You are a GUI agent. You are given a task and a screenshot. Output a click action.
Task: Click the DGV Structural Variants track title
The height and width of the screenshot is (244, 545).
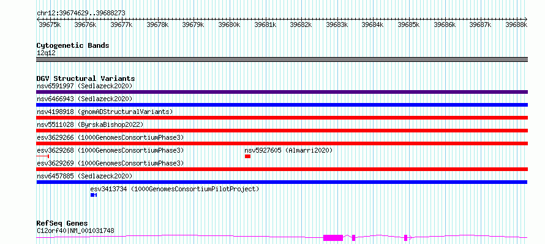pyautogui.click(x=86, y=78)
